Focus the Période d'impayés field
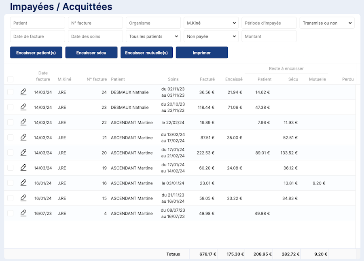Viewport: 364px width, 261px height. (x=269, y=23)
